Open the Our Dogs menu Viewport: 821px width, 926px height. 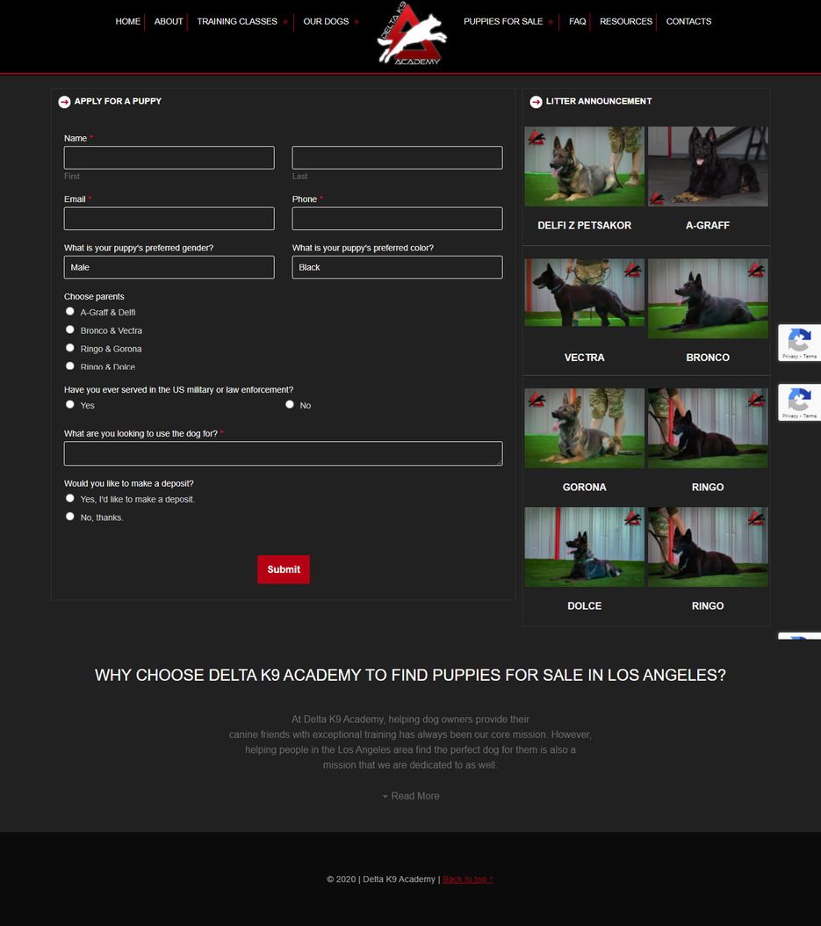click(x=326, y=21)
